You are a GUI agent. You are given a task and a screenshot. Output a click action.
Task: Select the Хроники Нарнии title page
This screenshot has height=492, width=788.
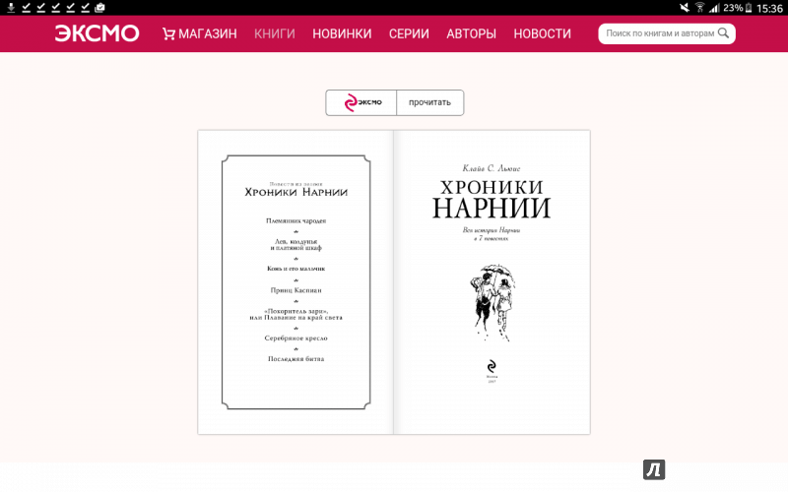492,282
